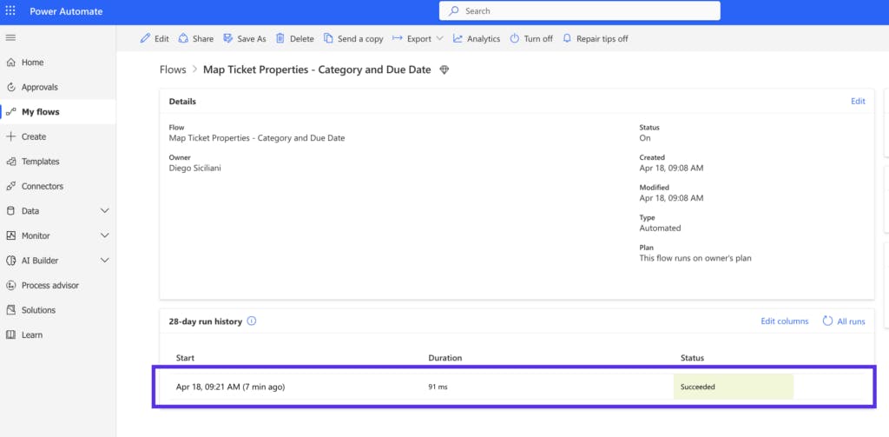Click the Delete trash icon
This screenshot has height=437, width=889.
click(280, 38)
